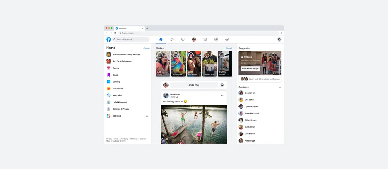Open the Messenger icon in top navigation
388x169 pixels.
[227, 39]
